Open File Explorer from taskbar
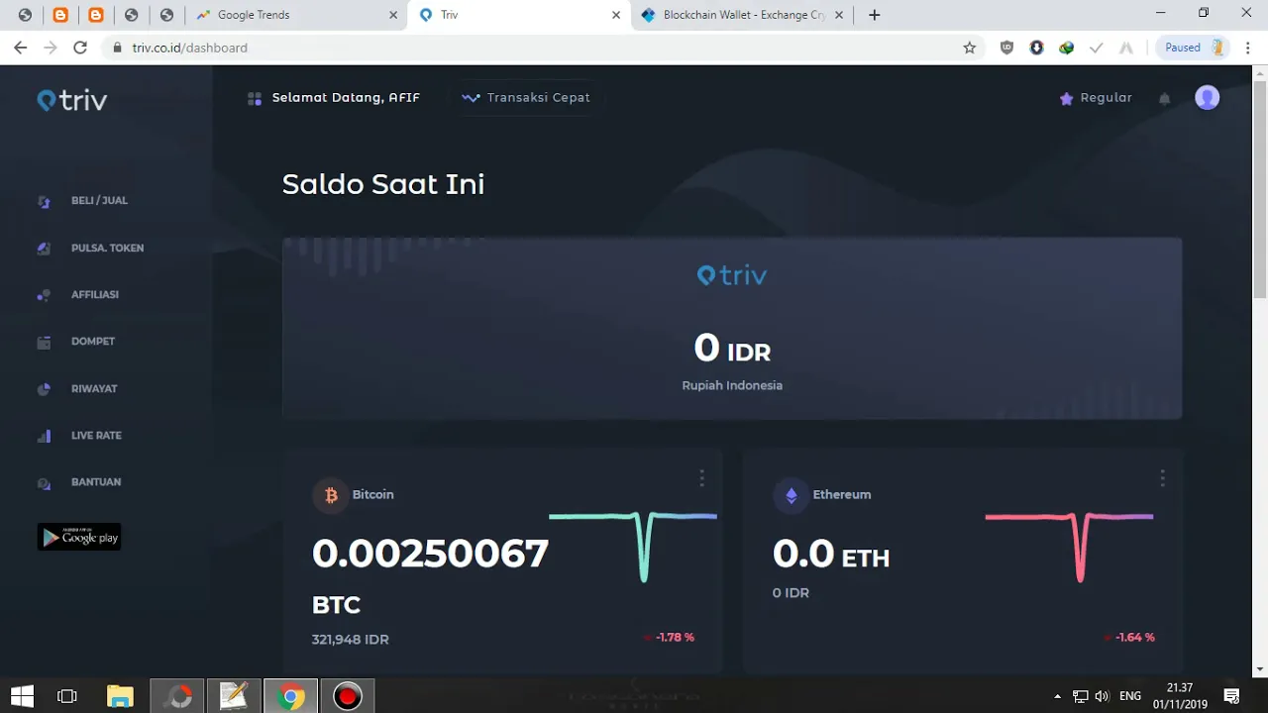1268x713 pixels. pyautogui.click(x=120, y=696)
